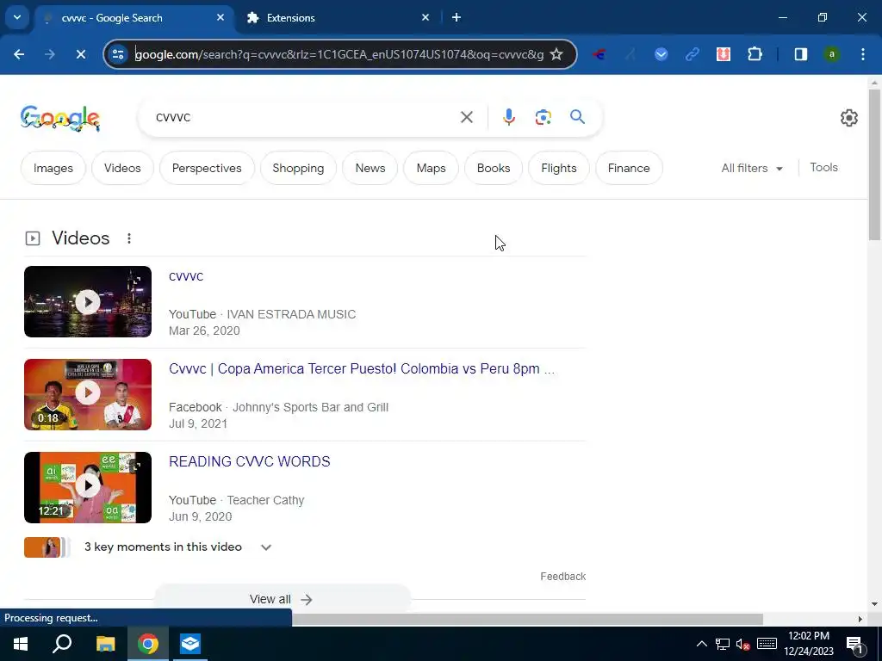Click the address bar URL field
882x661 pixels.
339,54
